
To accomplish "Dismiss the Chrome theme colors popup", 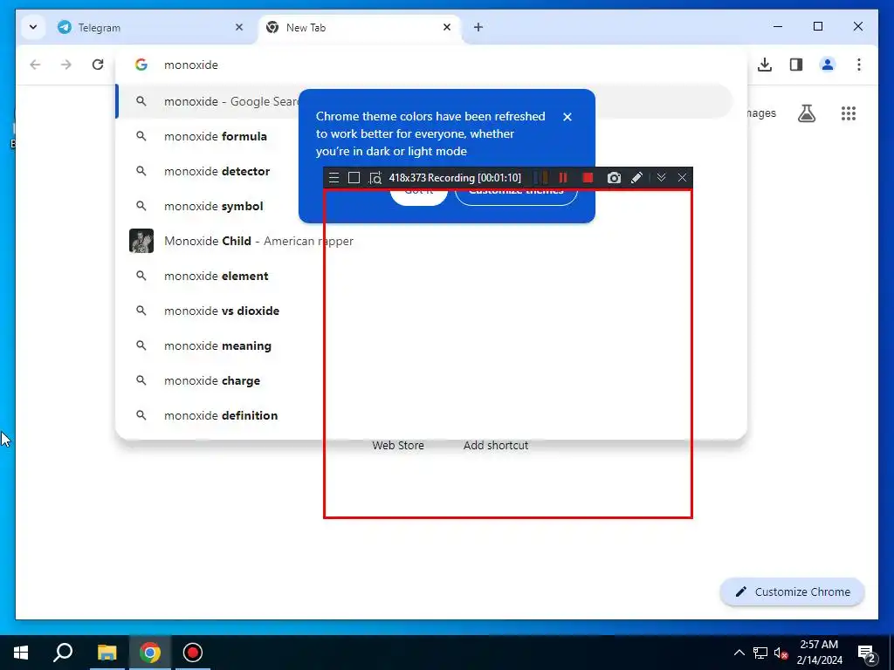I will coord(567,117).
